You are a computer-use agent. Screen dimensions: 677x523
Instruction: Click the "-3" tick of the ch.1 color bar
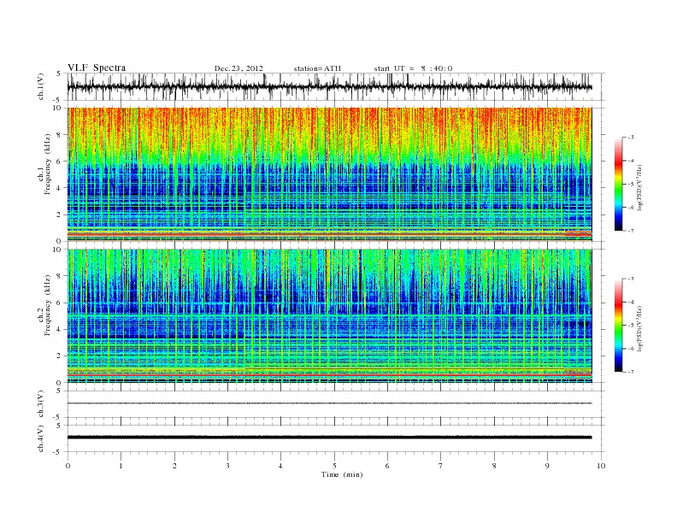[x=630, y=138]
